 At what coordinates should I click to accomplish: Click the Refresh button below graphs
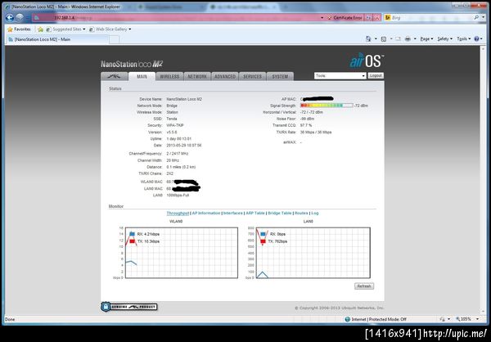click(x=364, y=286)
